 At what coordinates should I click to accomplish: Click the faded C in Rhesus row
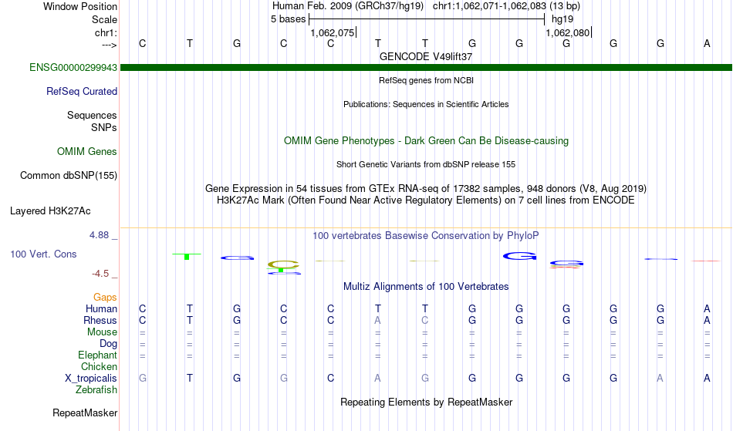424,320
